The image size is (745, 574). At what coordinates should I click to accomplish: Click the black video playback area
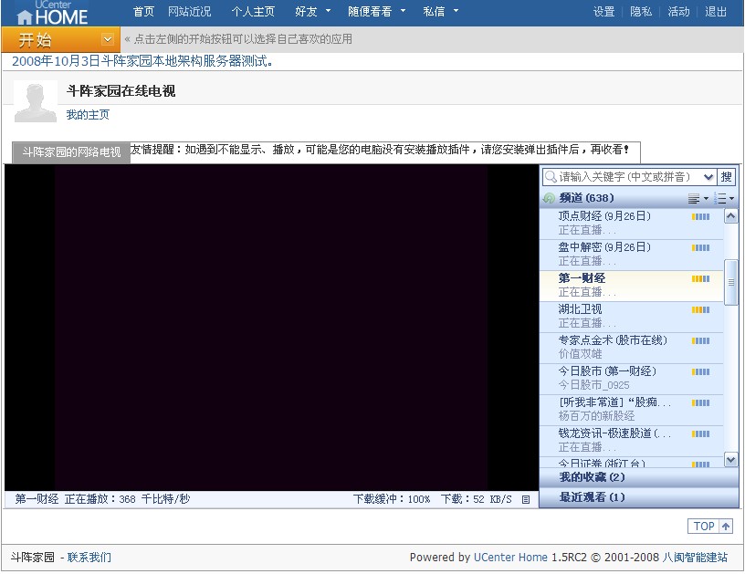[271, 327]
